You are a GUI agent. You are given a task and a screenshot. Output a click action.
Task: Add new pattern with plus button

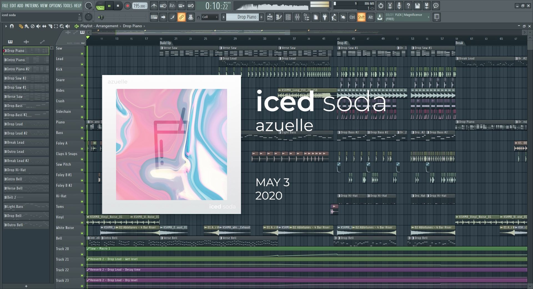click(261, 17)
